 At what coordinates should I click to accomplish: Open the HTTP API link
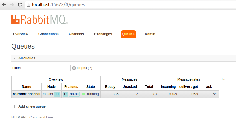tap(19, 117)
